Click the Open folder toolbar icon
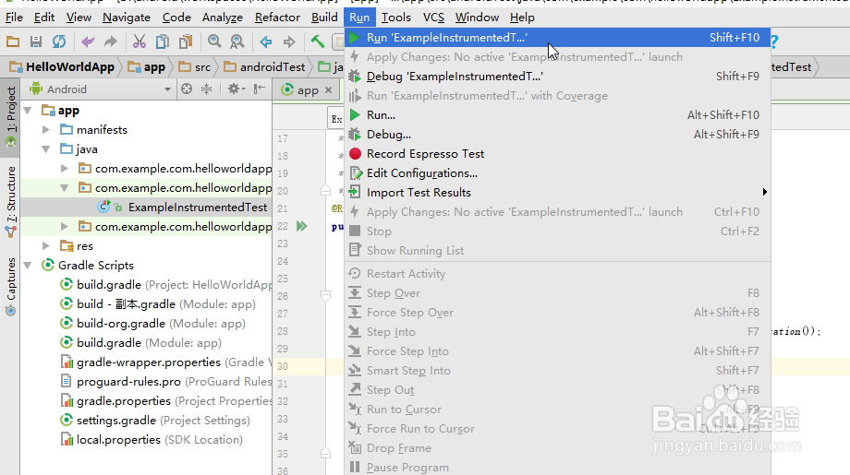The height and width of the screenshot is (475, 850). (x=12, y=42)
